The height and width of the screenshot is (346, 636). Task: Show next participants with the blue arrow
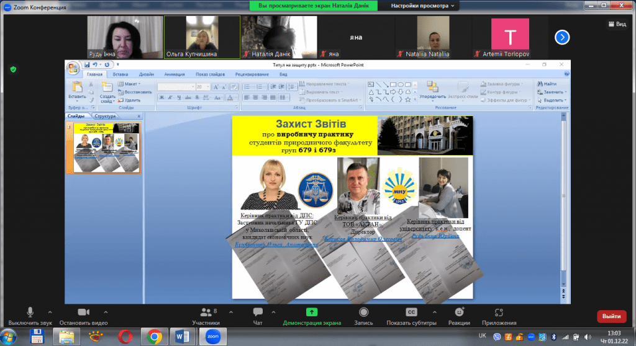562,37
